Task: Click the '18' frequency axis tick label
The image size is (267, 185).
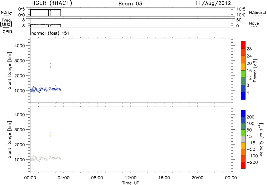Action: (x=22, y=20)
